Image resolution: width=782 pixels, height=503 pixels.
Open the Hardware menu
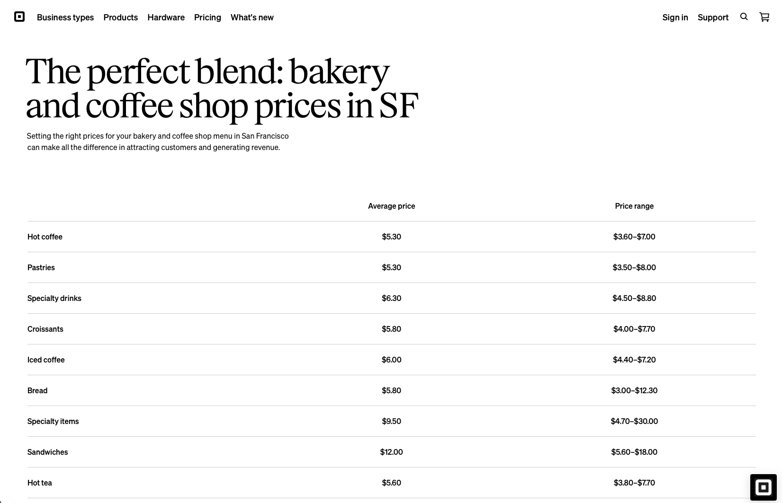166,18
